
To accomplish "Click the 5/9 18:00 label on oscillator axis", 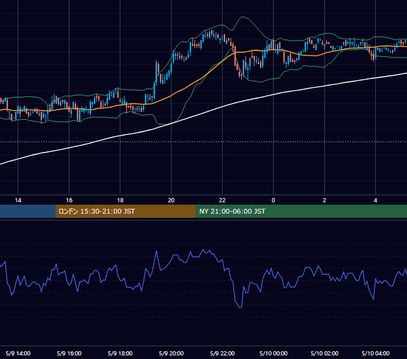I will pyautogui.click(x=120, y=353).
